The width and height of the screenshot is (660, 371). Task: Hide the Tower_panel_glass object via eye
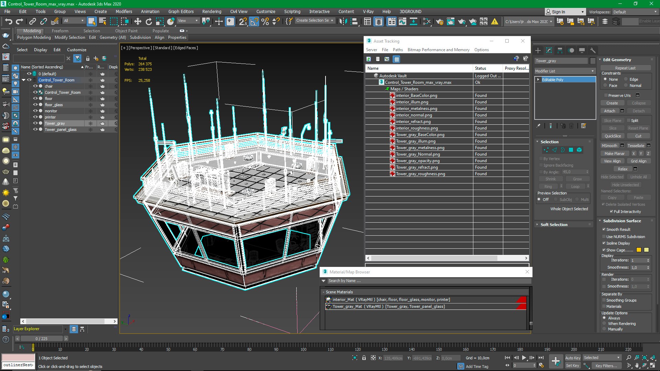(35, 130)
